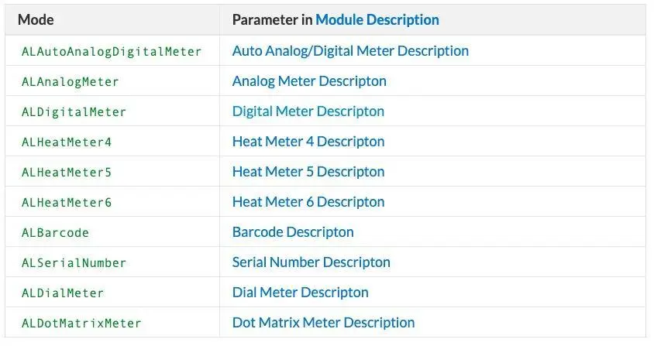
Task: Open the Module Description header link
Action: click(377, 19)
